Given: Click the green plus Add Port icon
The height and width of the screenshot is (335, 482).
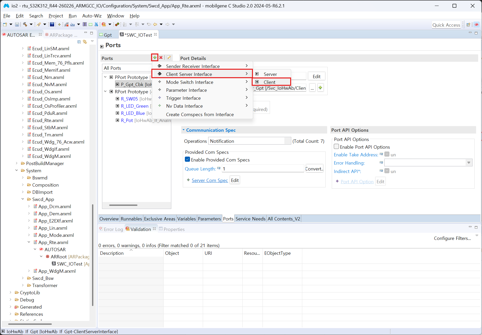Looking at the screenshot, I should pos(155,57).
